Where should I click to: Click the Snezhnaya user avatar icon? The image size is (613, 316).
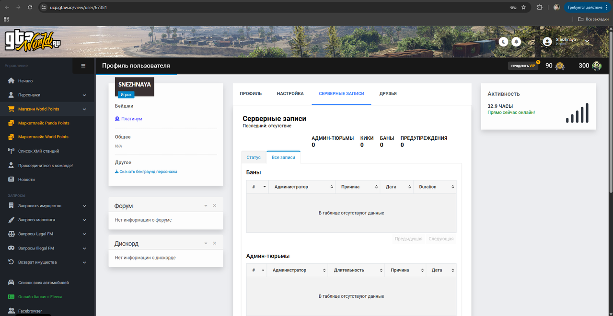point(547,42)
